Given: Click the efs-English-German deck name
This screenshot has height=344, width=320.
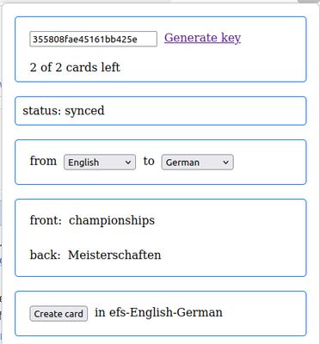Looking at the screenshot, I should point(166,312).
